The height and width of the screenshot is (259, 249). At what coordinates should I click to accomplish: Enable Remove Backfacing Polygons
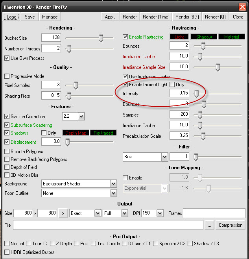(x=7, y=159)
